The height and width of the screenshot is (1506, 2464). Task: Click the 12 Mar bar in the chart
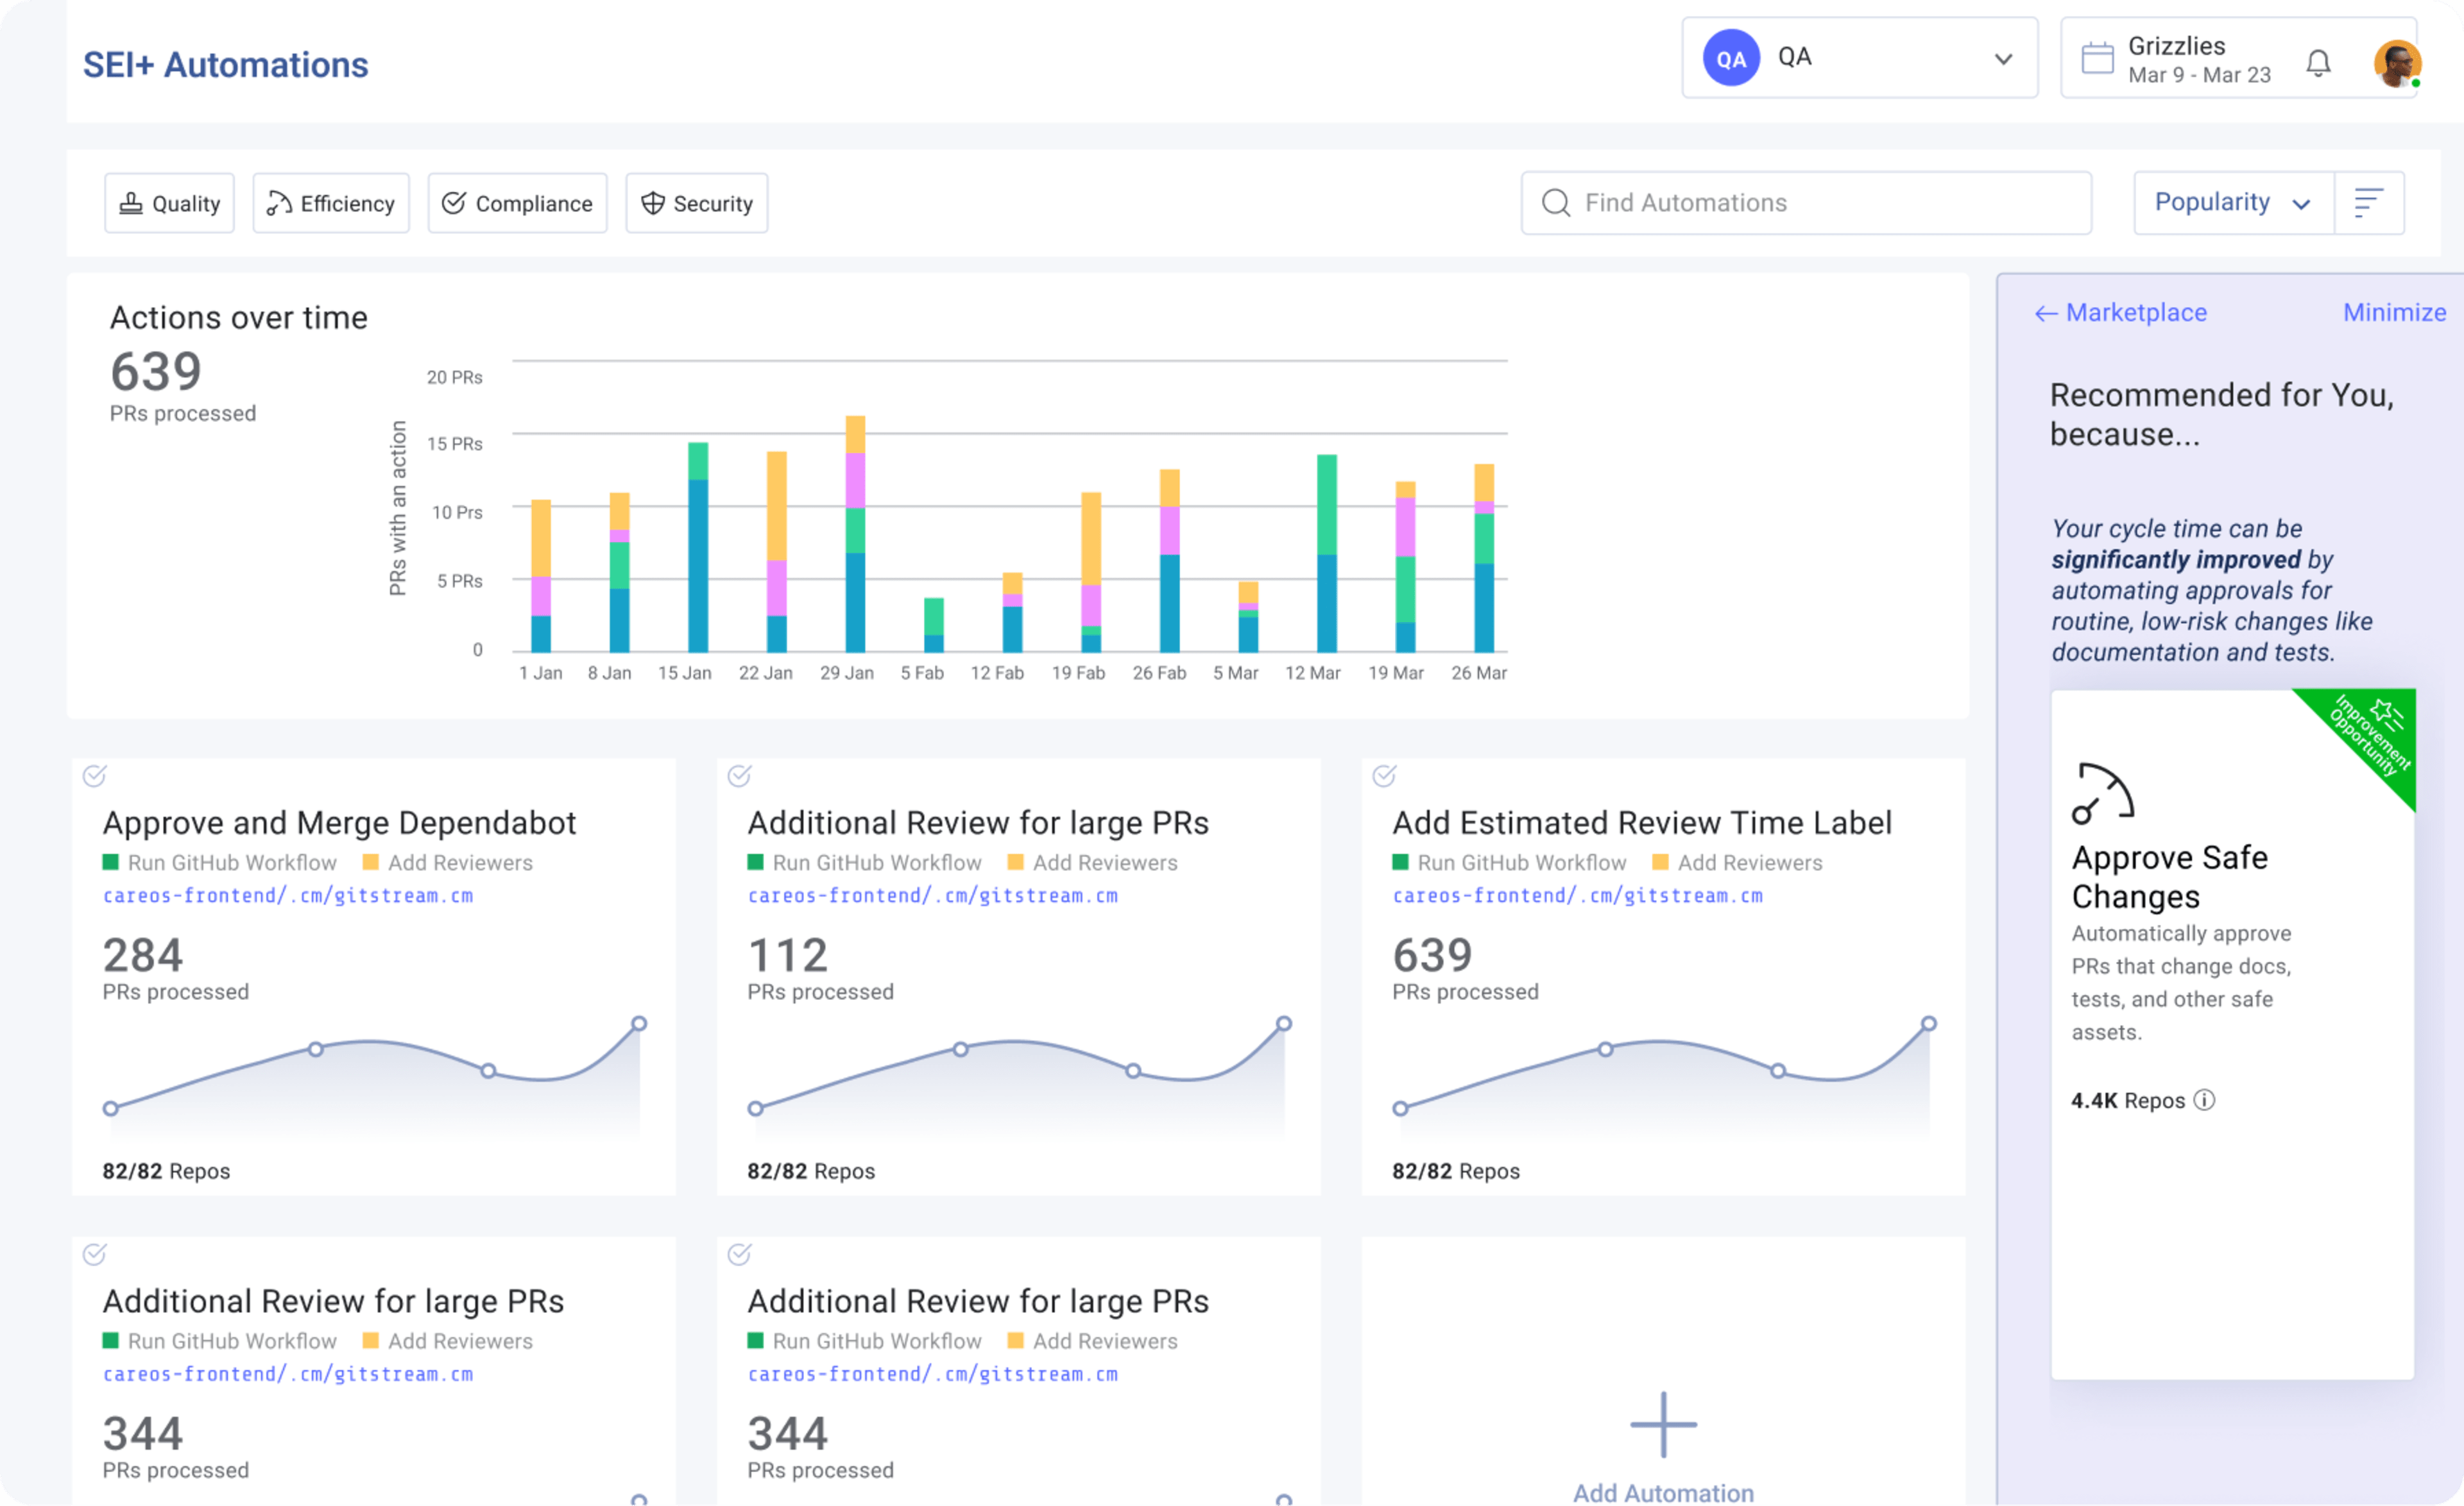coord(1327,553)
